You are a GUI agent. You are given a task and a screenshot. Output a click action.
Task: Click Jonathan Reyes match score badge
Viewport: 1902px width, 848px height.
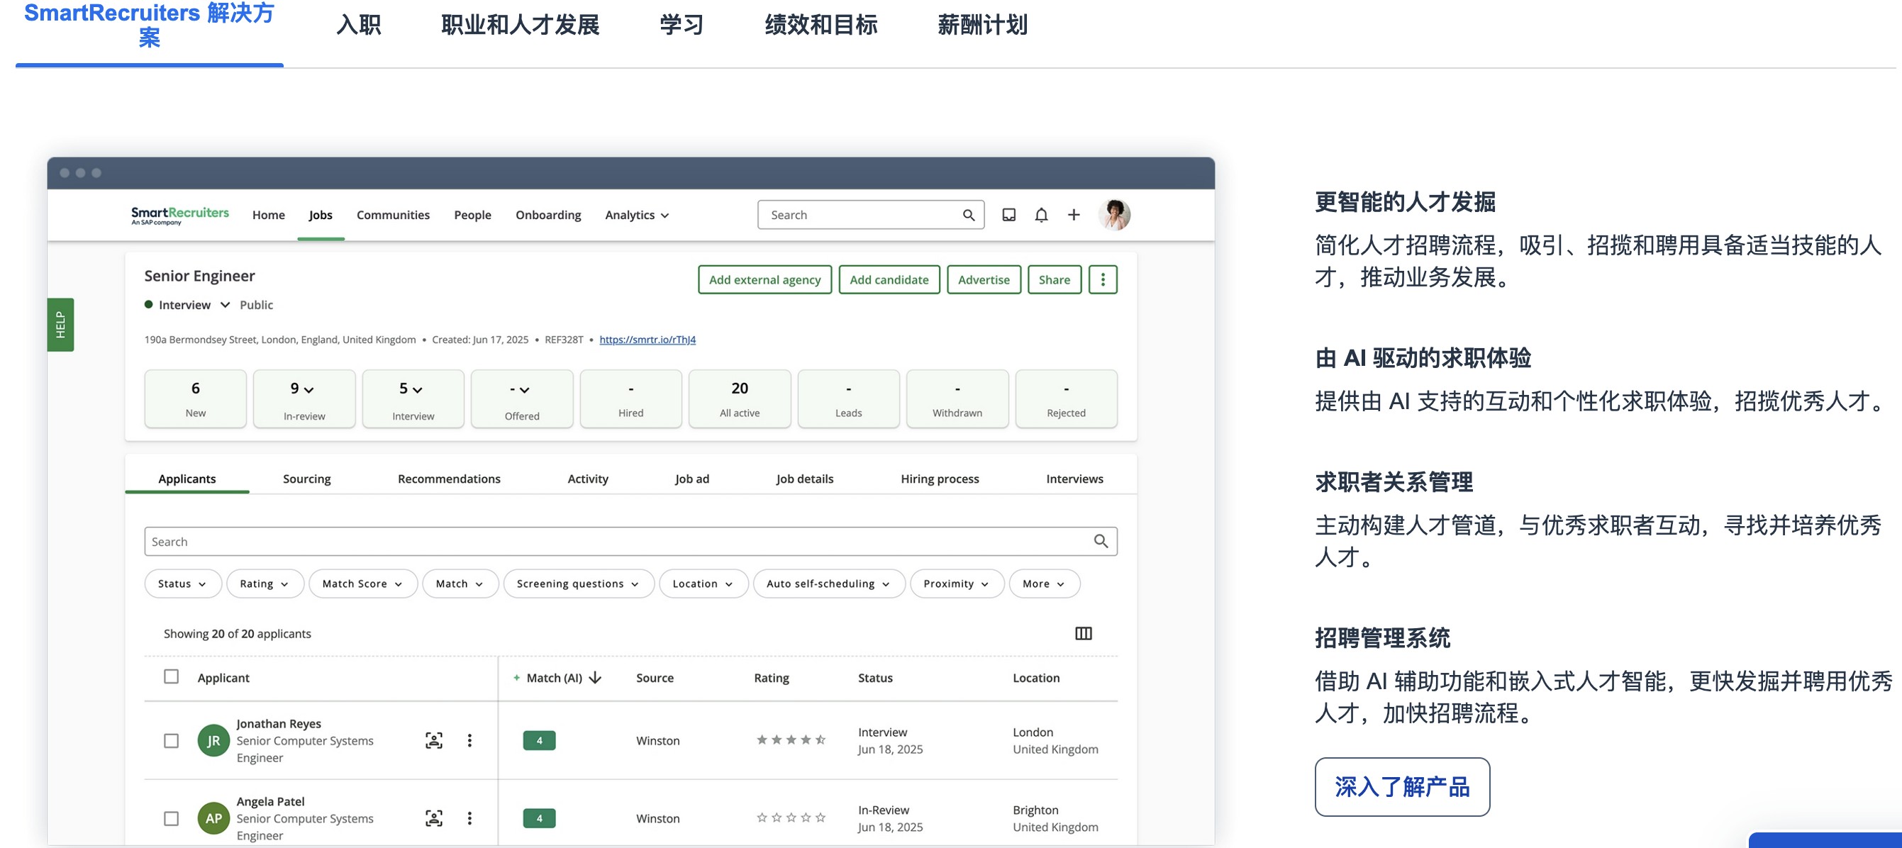(x=539, y=740)
